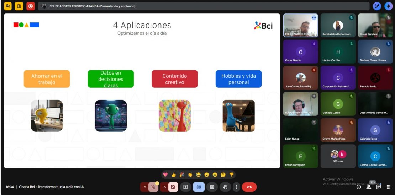The image size is (395, 195).
Task: Open the three-dot more options menu
Action: 236,187
